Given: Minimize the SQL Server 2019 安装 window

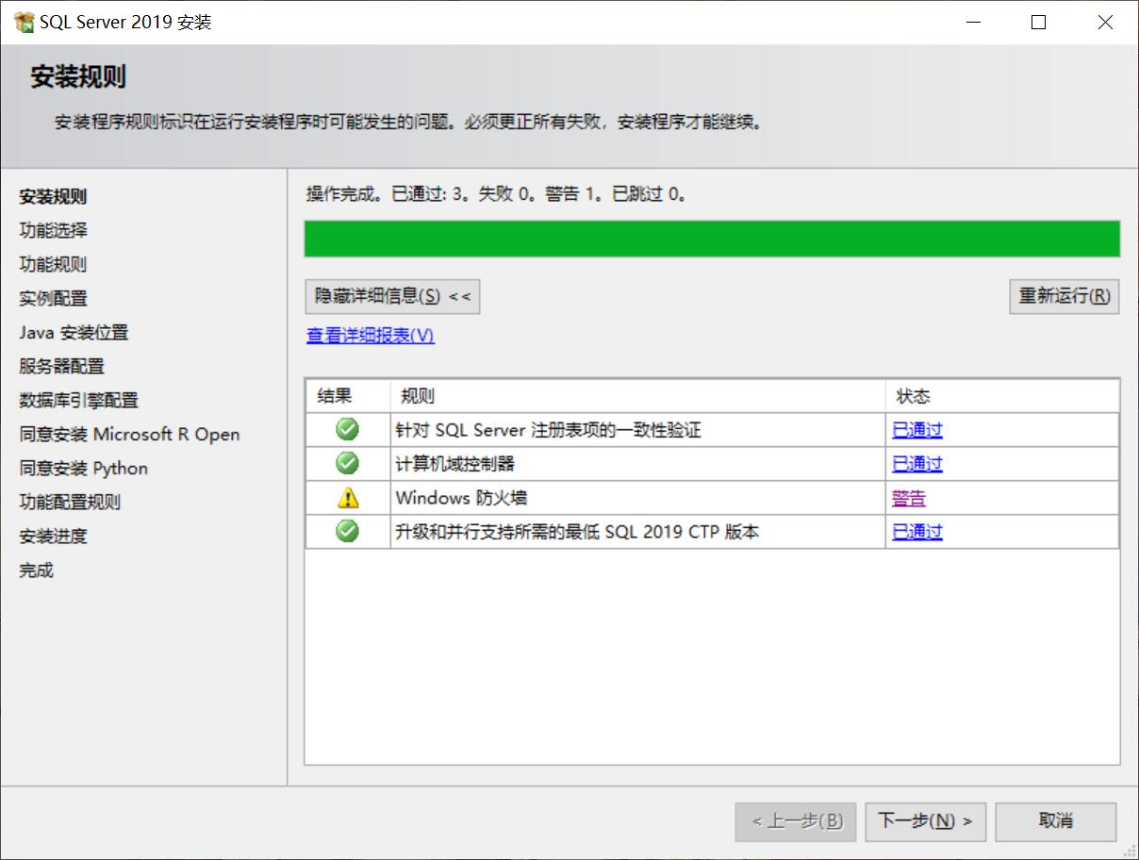Looking at the screenshot, I should click(x=972, y=23).
